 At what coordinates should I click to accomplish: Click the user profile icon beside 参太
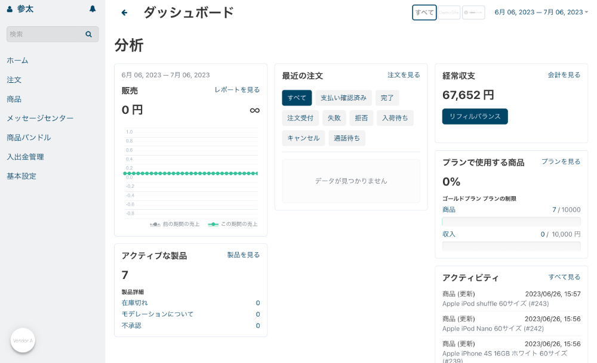coord(10,9)
